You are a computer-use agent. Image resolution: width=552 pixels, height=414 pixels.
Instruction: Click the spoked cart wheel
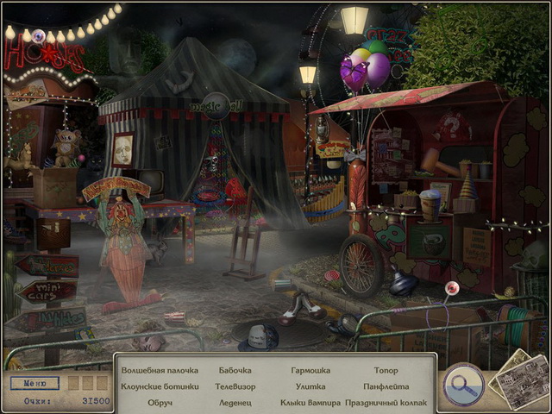click(361, 267)
